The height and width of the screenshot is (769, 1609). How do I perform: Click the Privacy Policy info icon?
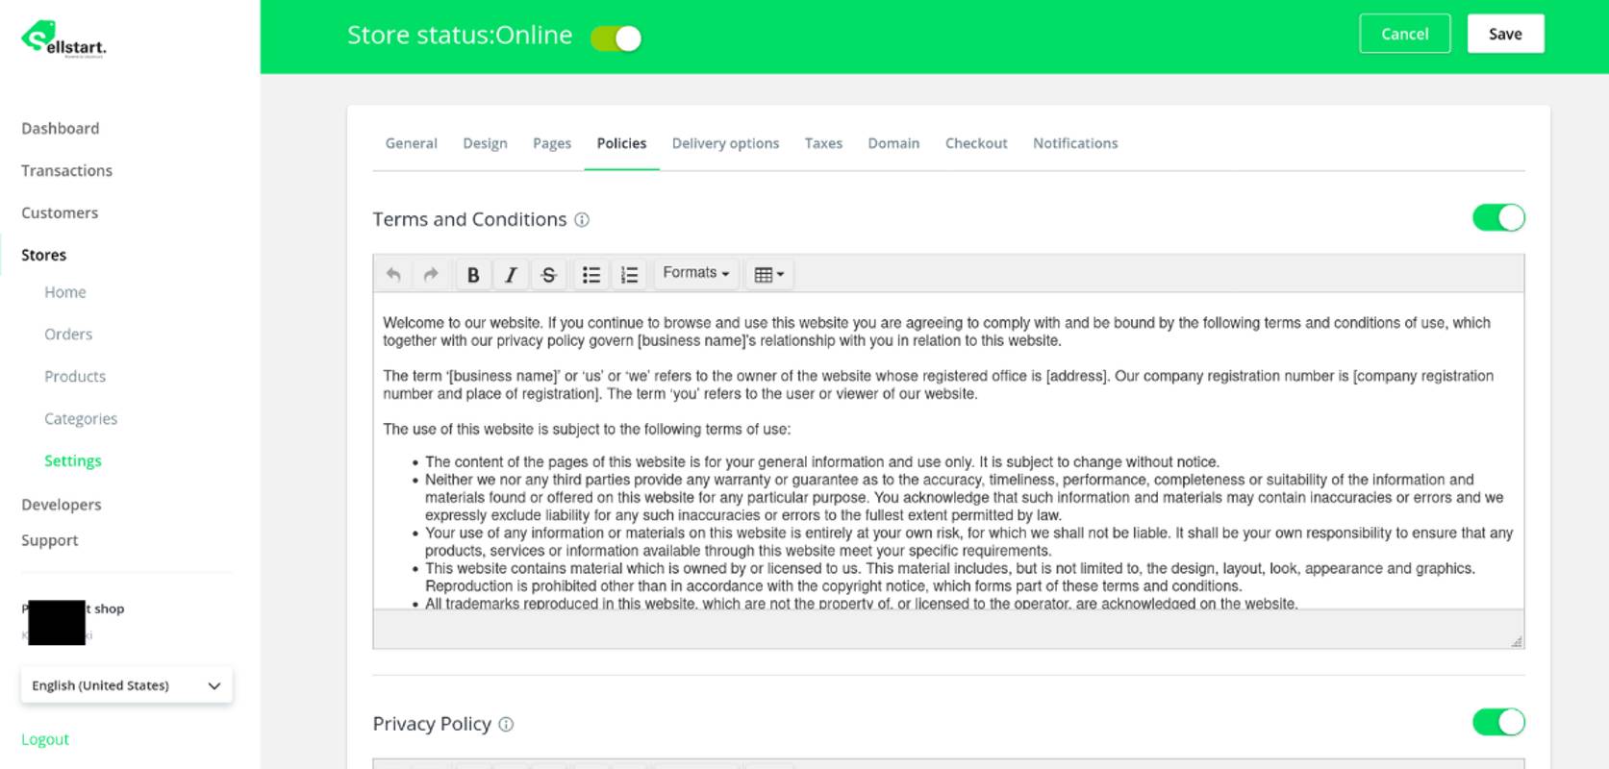point(506,725)
